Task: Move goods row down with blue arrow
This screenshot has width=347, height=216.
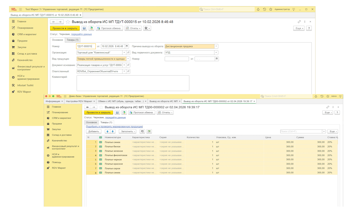Action: (113, 132)
